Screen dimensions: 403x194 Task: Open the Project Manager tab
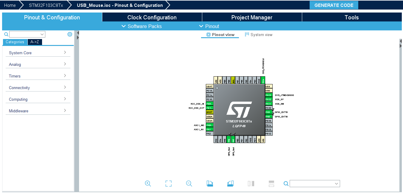[252, 17]
